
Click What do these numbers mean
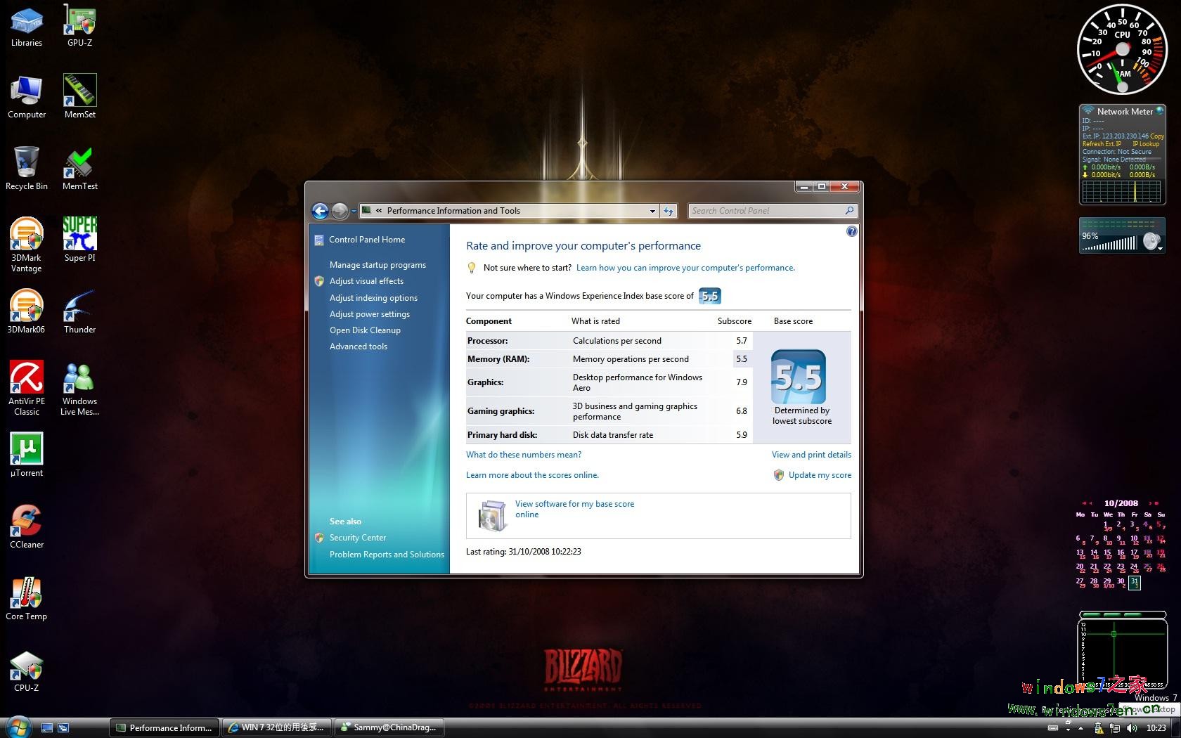524,455
